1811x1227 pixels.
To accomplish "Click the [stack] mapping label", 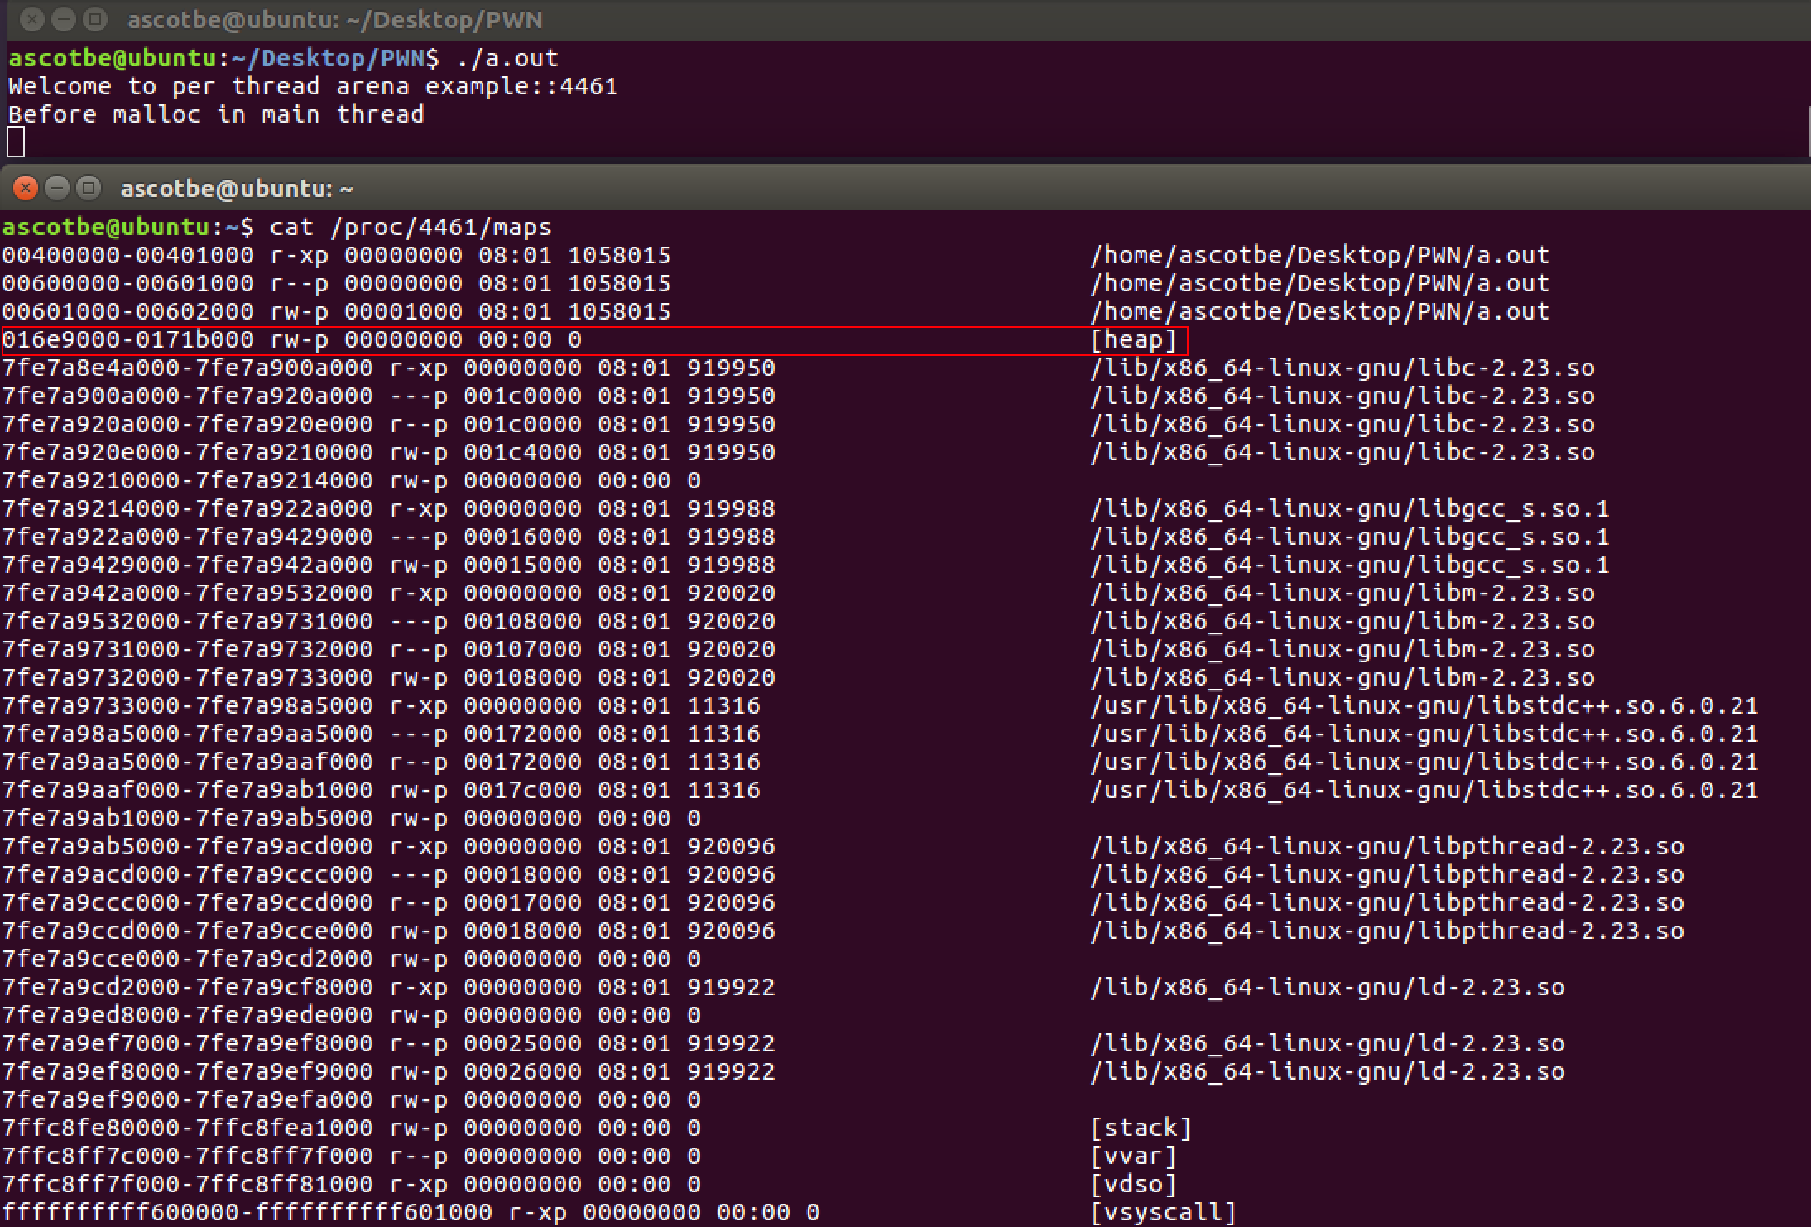I will tap(1141, 1128).
